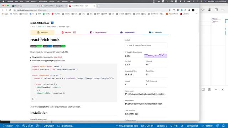Open the Chrome profile avatar
This screenshot has height=128, width=228.
193,10
